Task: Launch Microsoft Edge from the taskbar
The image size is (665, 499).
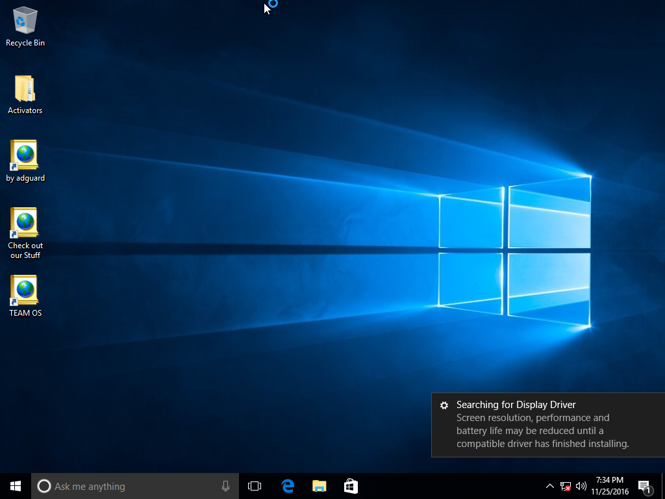Action: coord(288,486)
